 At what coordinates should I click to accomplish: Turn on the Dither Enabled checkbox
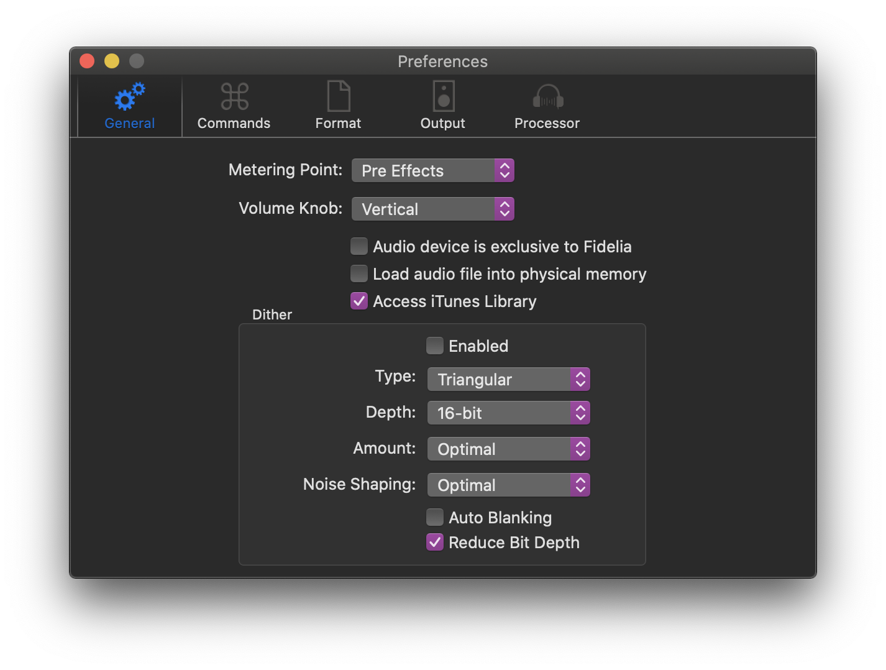[x=435, y=346]
